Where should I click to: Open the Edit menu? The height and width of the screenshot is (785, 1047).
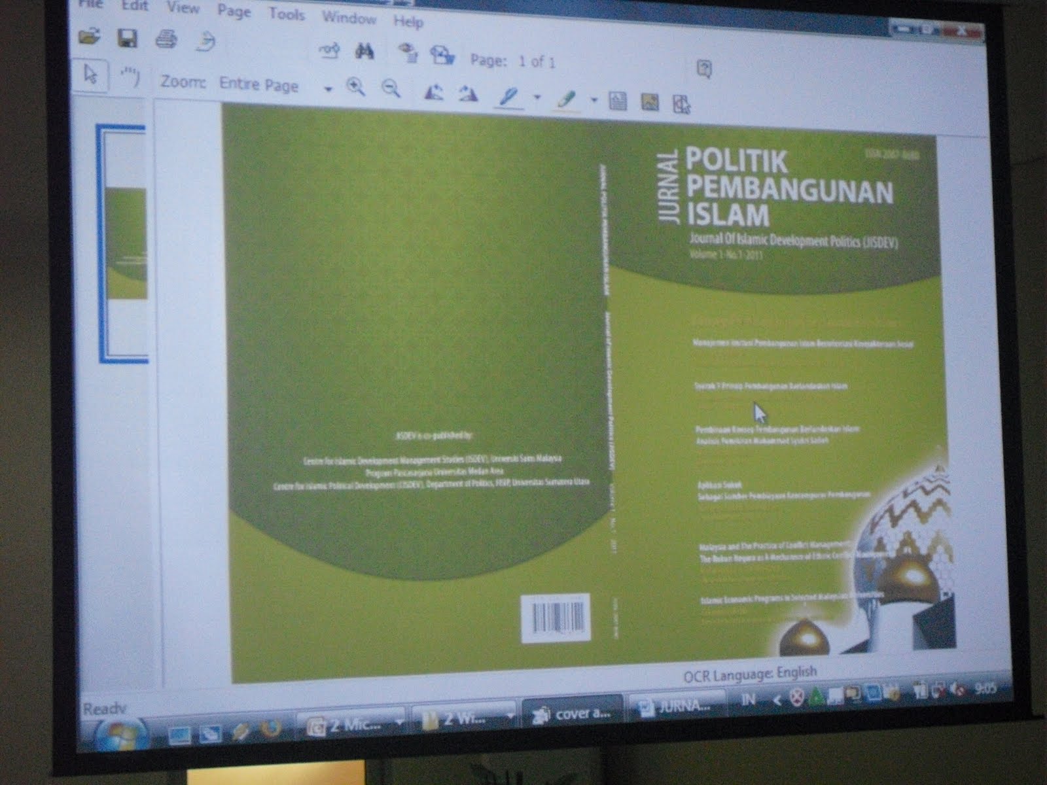135,5
